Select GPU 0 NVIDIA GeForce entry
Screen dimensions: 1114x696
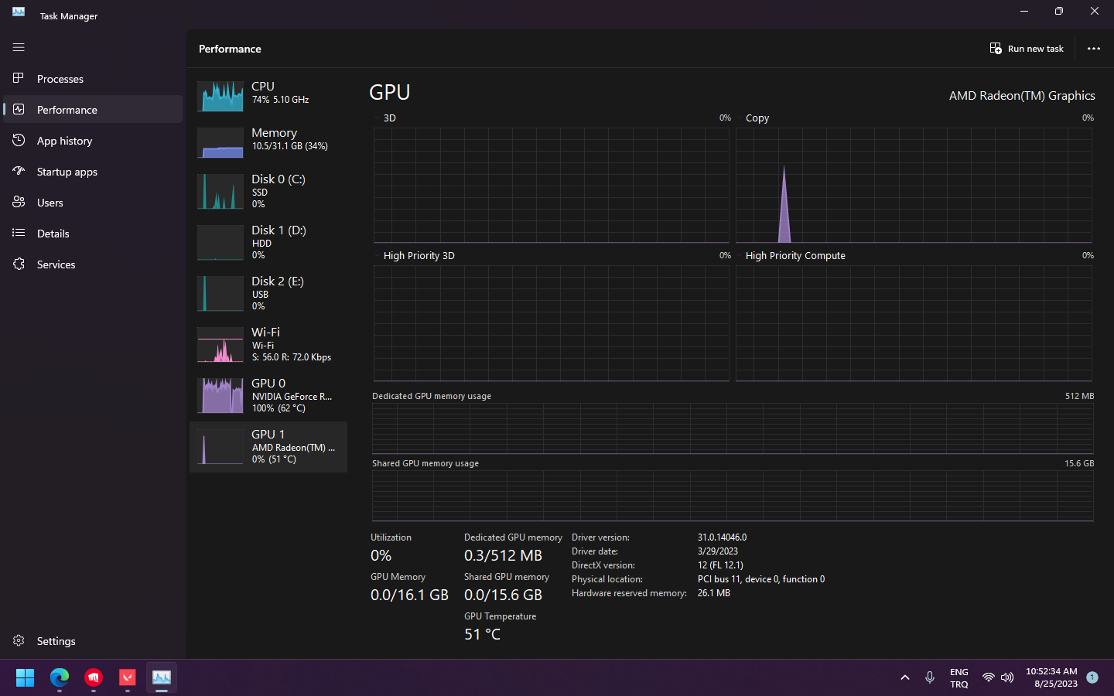point(268,396)
